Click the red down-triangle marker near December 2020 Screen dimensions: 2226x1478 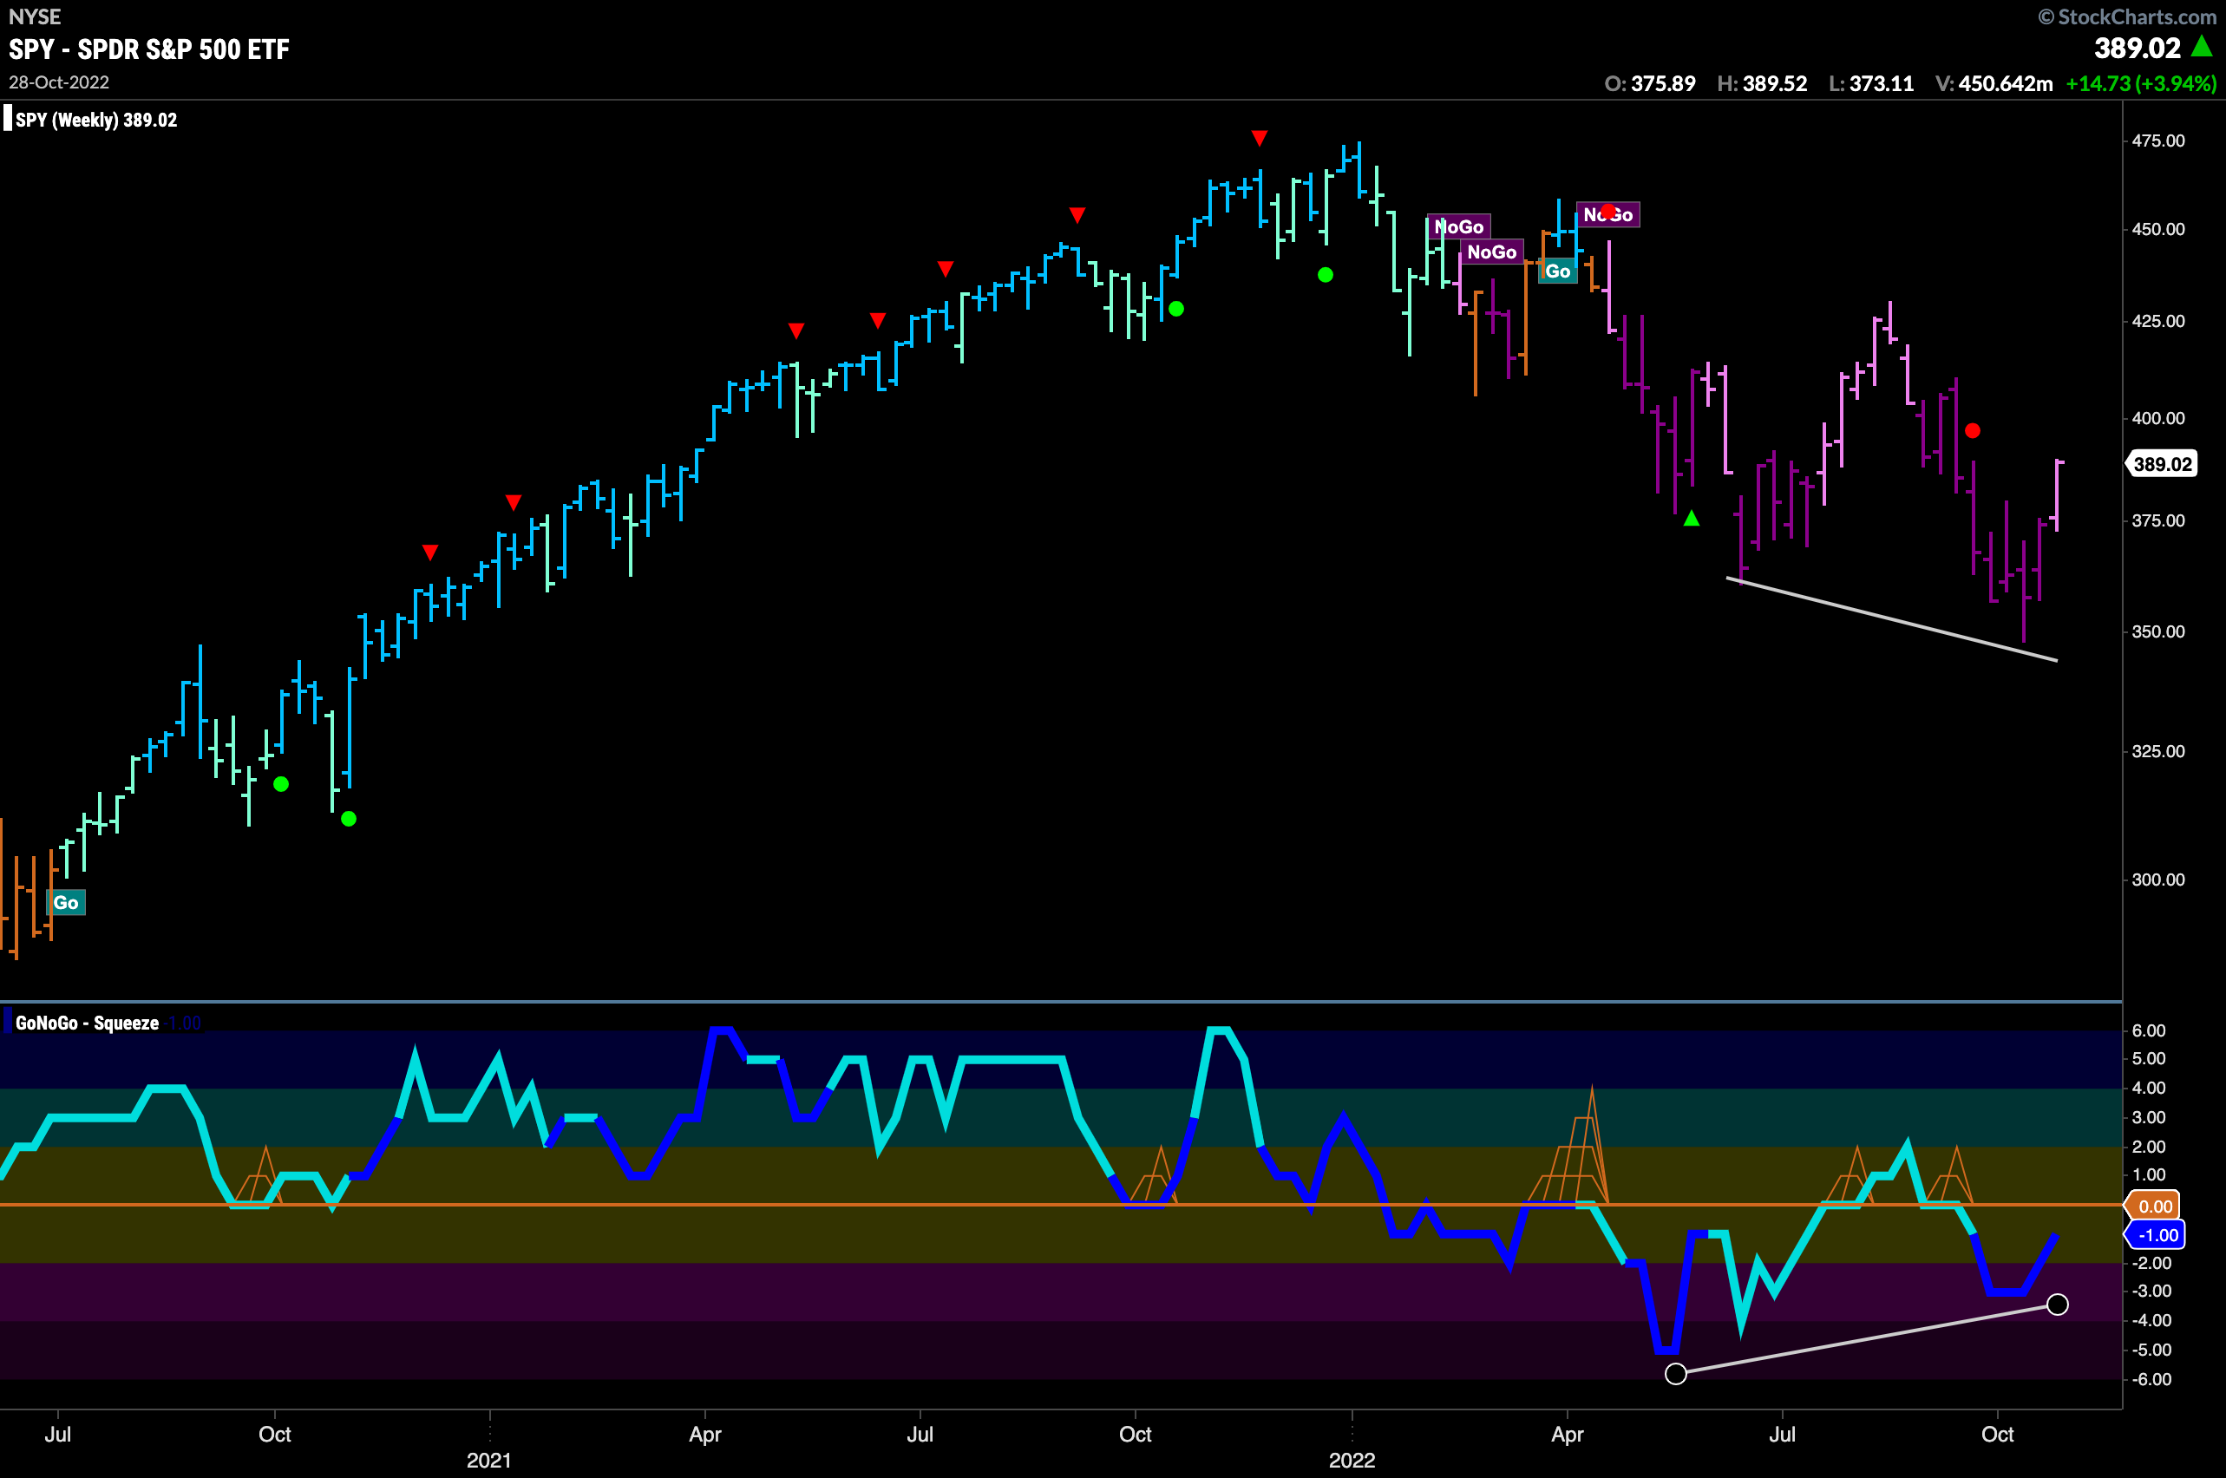(430, 553)
